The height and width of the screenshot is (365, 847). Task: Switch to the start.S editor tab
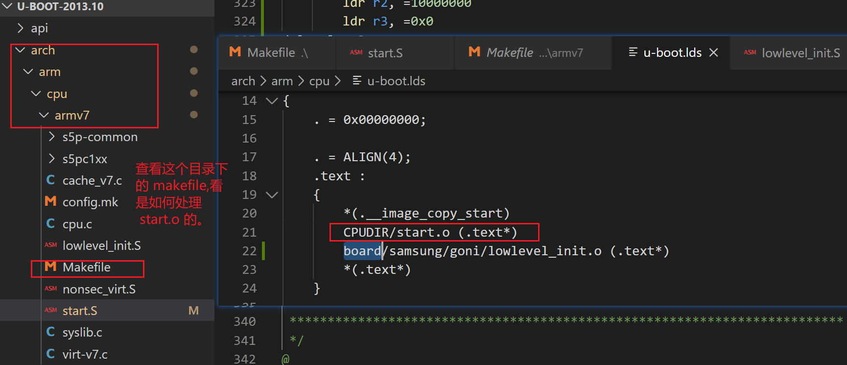[395, 52]
